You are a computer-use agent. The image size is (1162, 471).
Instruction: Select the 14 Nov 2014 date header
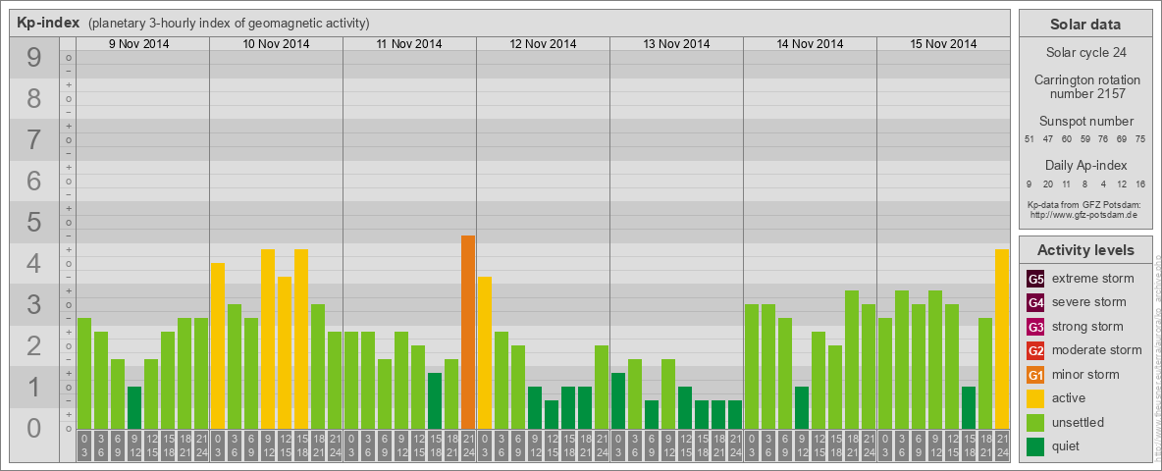point(810,44)
